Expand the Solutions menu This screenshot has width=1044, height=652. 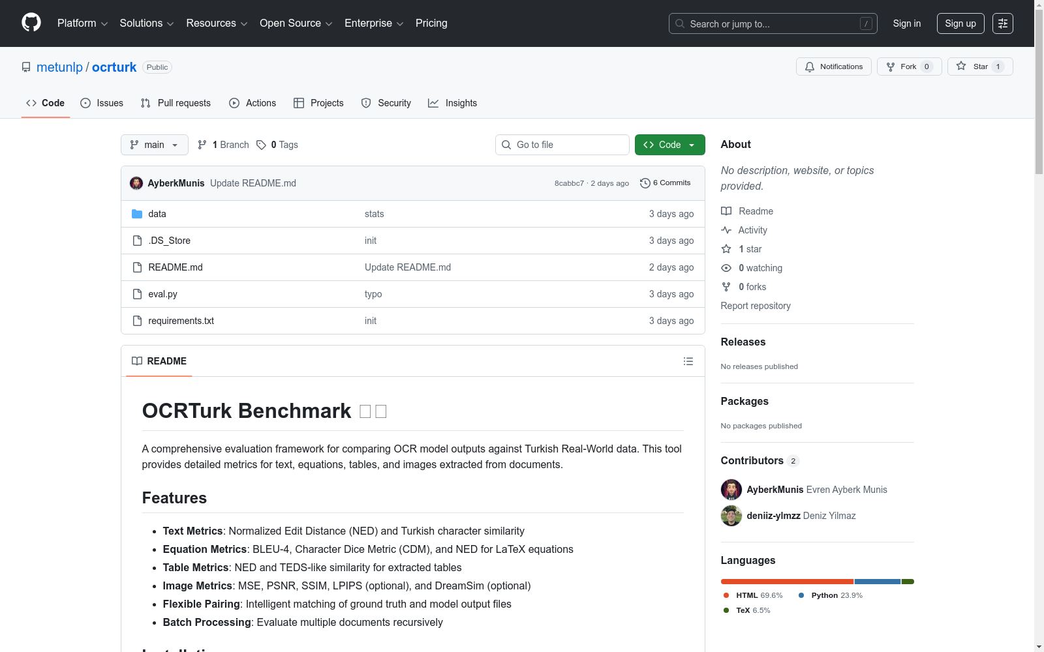tap(147, 23)
